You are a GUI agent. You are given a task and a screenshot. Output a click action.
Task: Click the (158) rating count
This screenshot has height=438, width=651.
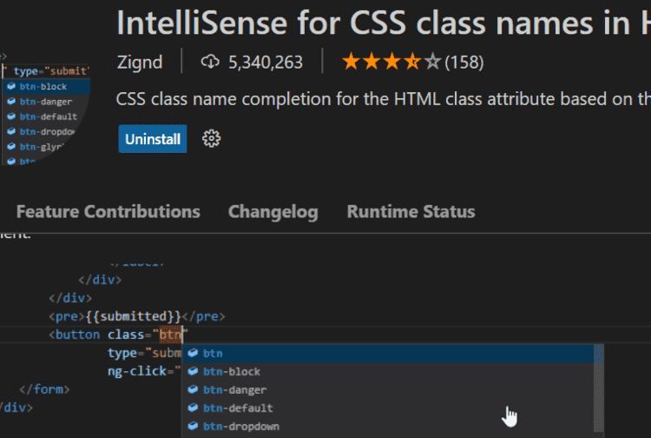(x=464, y=63)
